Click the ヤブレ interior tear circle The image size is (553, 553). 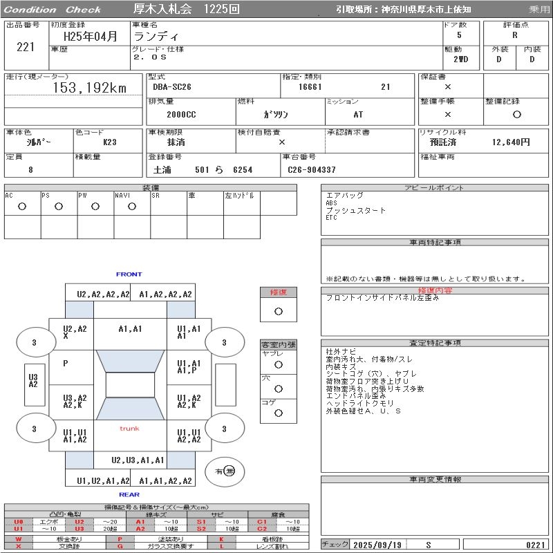pos(279,364)
